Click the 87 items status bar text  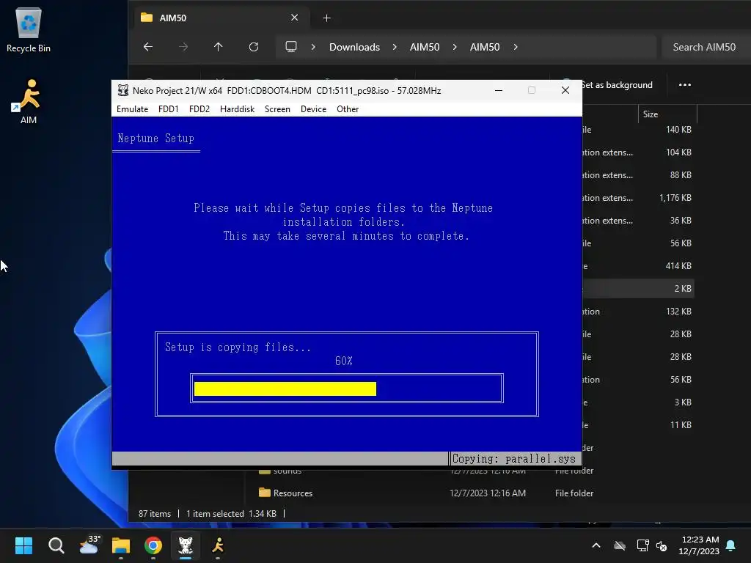(x=155, y=514)
